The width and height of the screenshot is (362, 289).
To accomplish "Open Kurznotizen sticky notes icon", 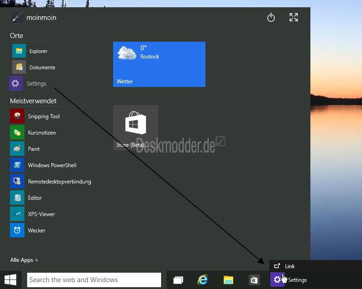I will (17, 132).
